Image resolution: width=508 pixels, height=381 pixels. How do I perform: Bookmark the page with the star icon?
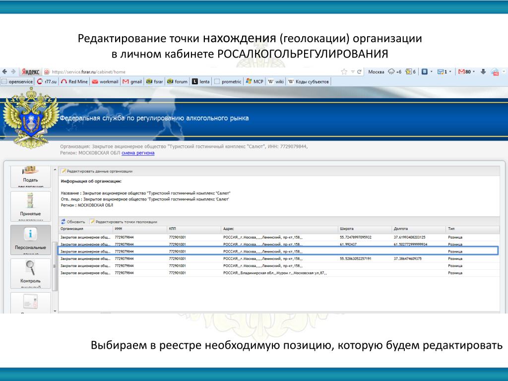pos(344,71)
